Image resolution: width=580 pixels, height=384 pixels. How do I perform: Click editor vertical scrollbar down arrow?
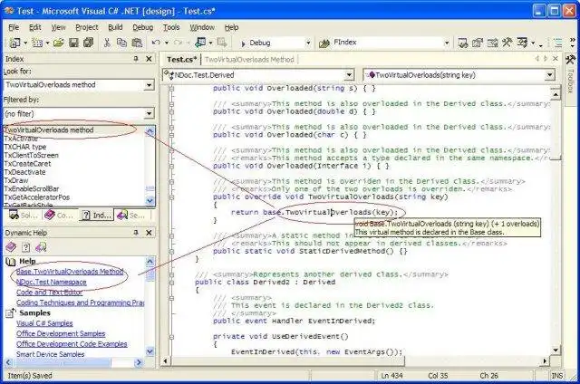point(556,350)
